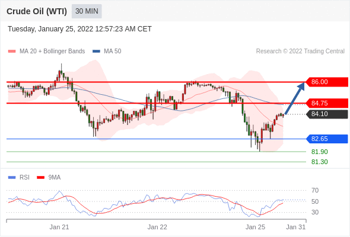The height and width of the screenshot is (237, 350).
Task: Click the RSI 50 axis label
Action: (x=315, y=201)
